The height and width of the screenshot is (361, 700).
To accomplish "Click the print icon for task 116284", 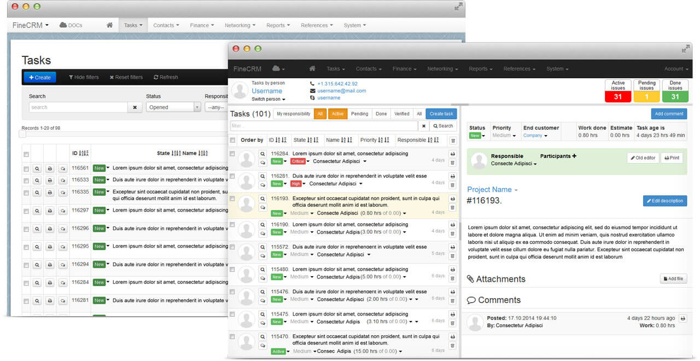I will click(452, 154).
